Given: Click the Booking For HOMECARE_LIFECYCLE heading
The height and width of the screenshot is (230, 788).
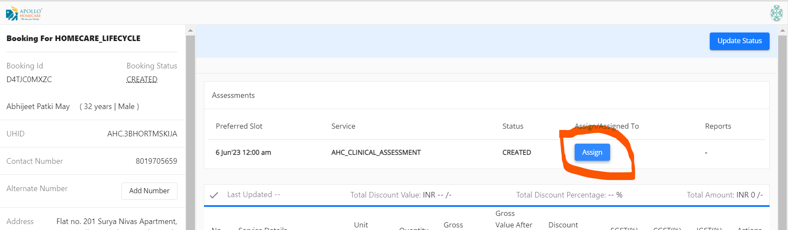Looking at the screenshot, I should coord(74,38).
